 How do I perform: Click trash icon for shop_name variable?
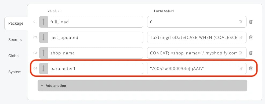[251, 53]
